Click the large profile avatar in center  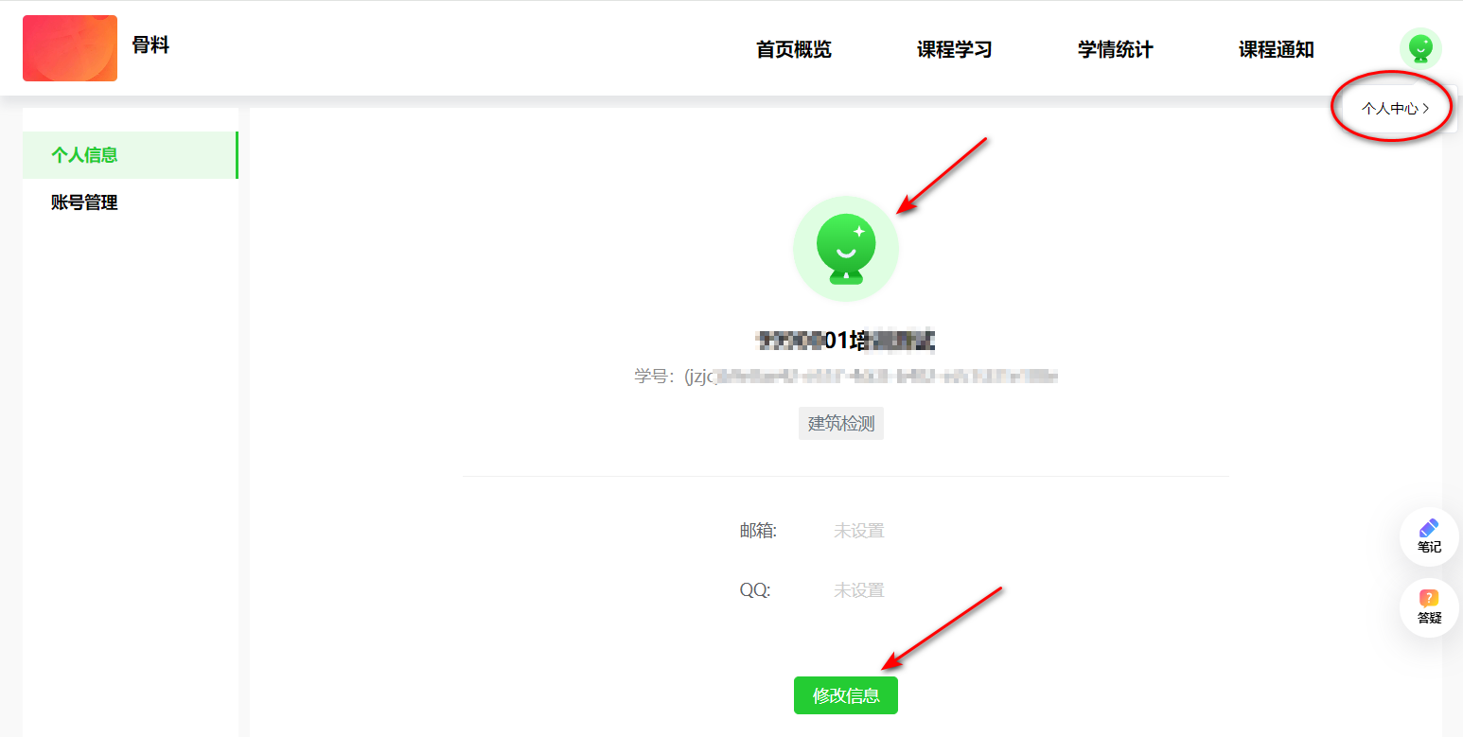pos(845,249)
